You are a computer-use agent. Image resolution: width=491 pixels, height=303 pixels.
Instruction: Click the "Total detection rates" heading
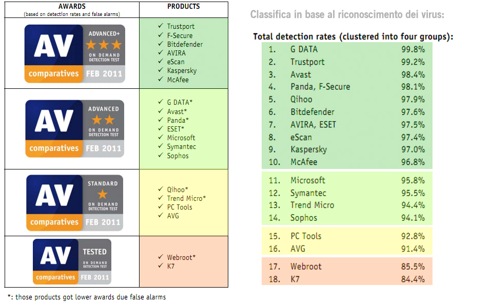tap(353, 37)
